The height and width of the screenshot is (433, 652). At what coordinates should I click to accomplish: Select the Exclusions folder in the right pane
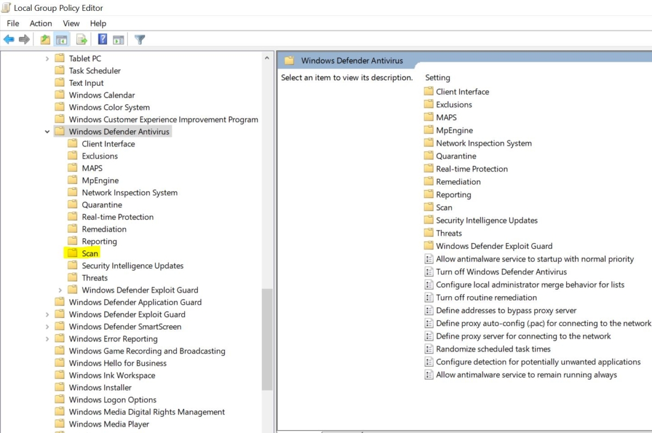[455, 104]
